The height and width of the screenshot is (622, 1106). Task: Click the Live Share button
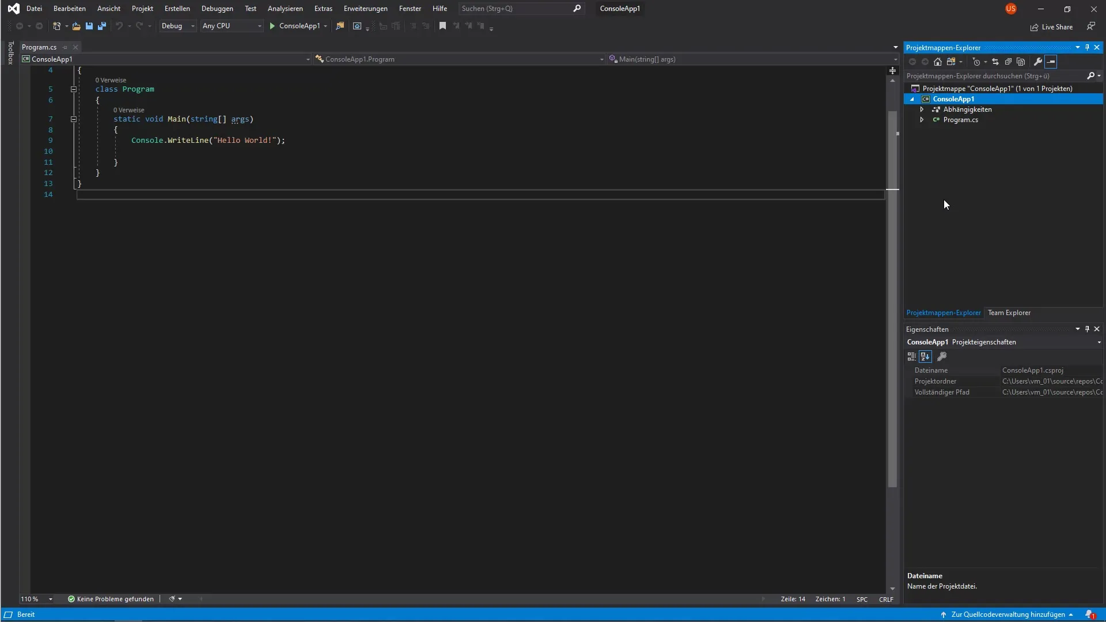[1052, 27]
